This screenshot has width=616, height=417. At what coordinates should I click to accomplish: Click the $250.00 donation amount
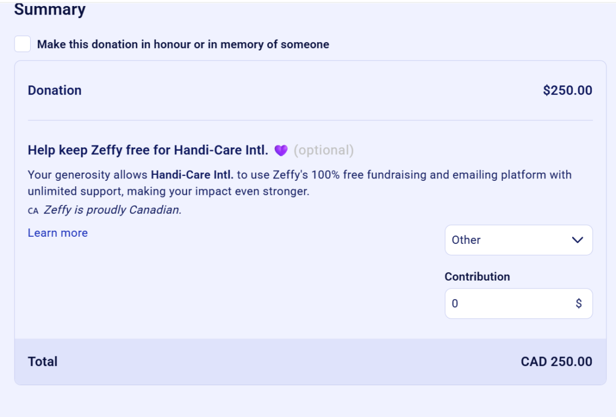coord(567,91)
